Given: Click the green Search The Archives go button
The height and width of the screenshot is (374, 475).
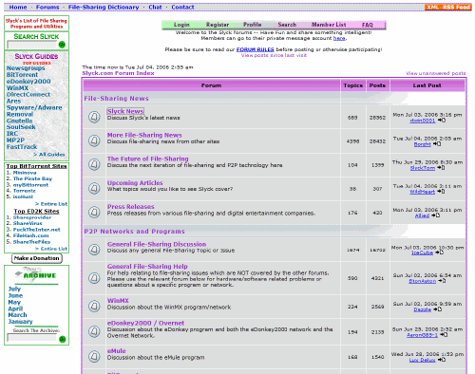Looking at the screenshot, I should (63, 339).
